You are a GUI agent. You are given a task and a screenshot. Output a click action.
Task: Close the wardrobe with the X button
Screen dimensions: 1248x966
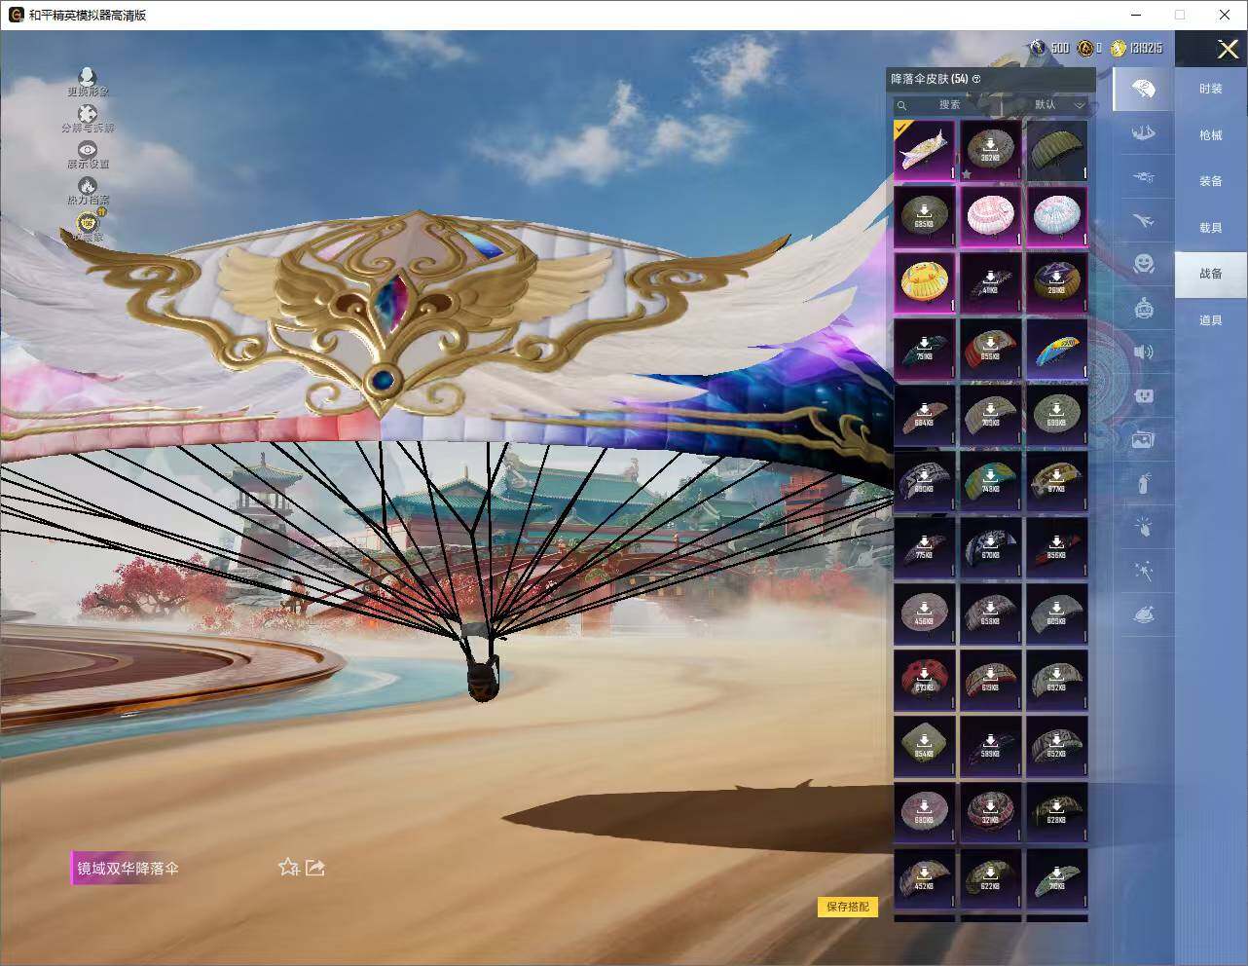tap(1228, 50)
